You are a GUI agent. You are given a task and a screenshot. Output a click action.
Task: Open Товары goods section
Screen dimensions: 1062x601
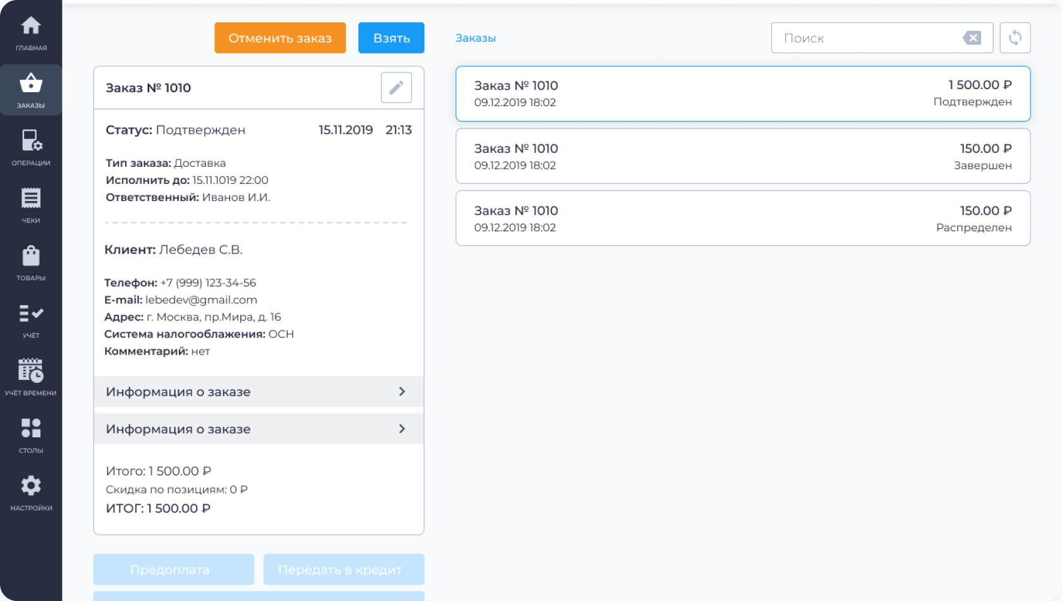click(31, 263)
